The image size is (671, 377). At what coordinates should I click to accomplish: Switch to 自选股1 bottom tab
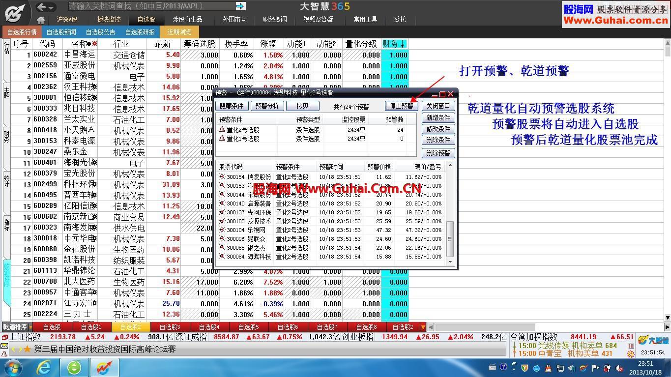91,327
